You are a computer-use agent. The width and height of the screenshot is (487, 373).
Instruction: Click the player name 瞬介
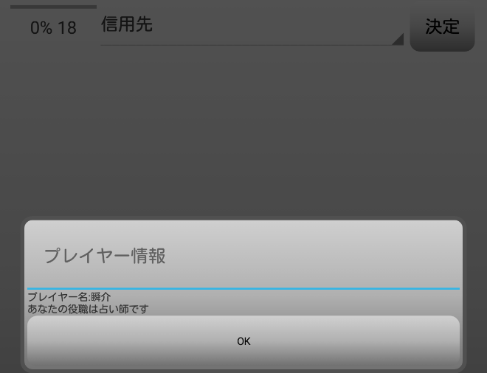[x=101, y=297]
